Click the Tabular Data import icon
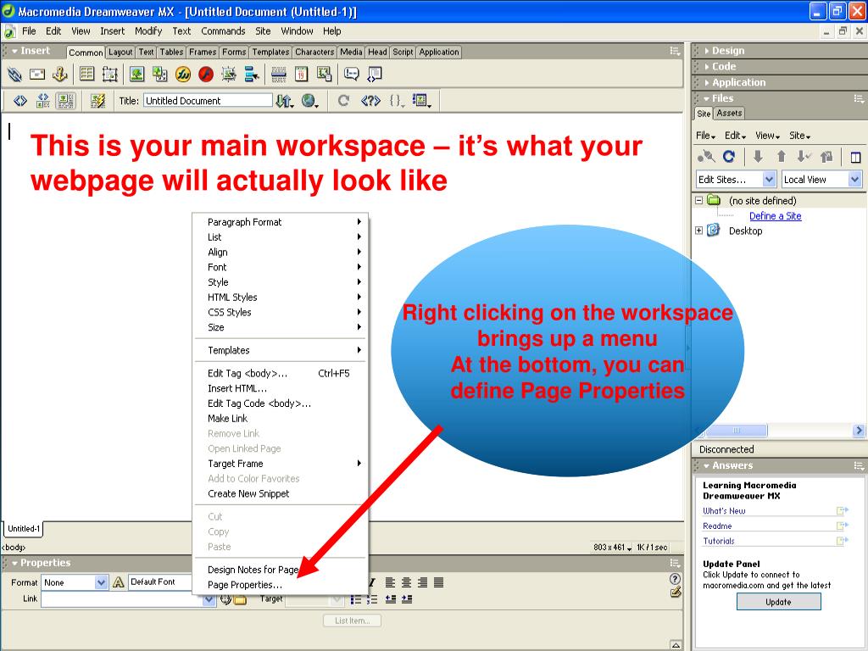This screenshot has height=651, width=868. point(325,75)
